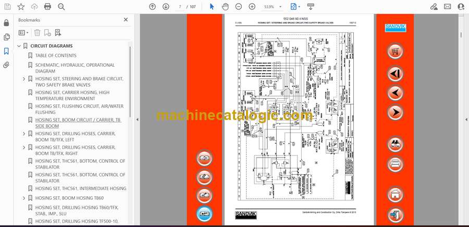Open the find text magnifier
Screen dimensions: 469x227
point(61,7)
